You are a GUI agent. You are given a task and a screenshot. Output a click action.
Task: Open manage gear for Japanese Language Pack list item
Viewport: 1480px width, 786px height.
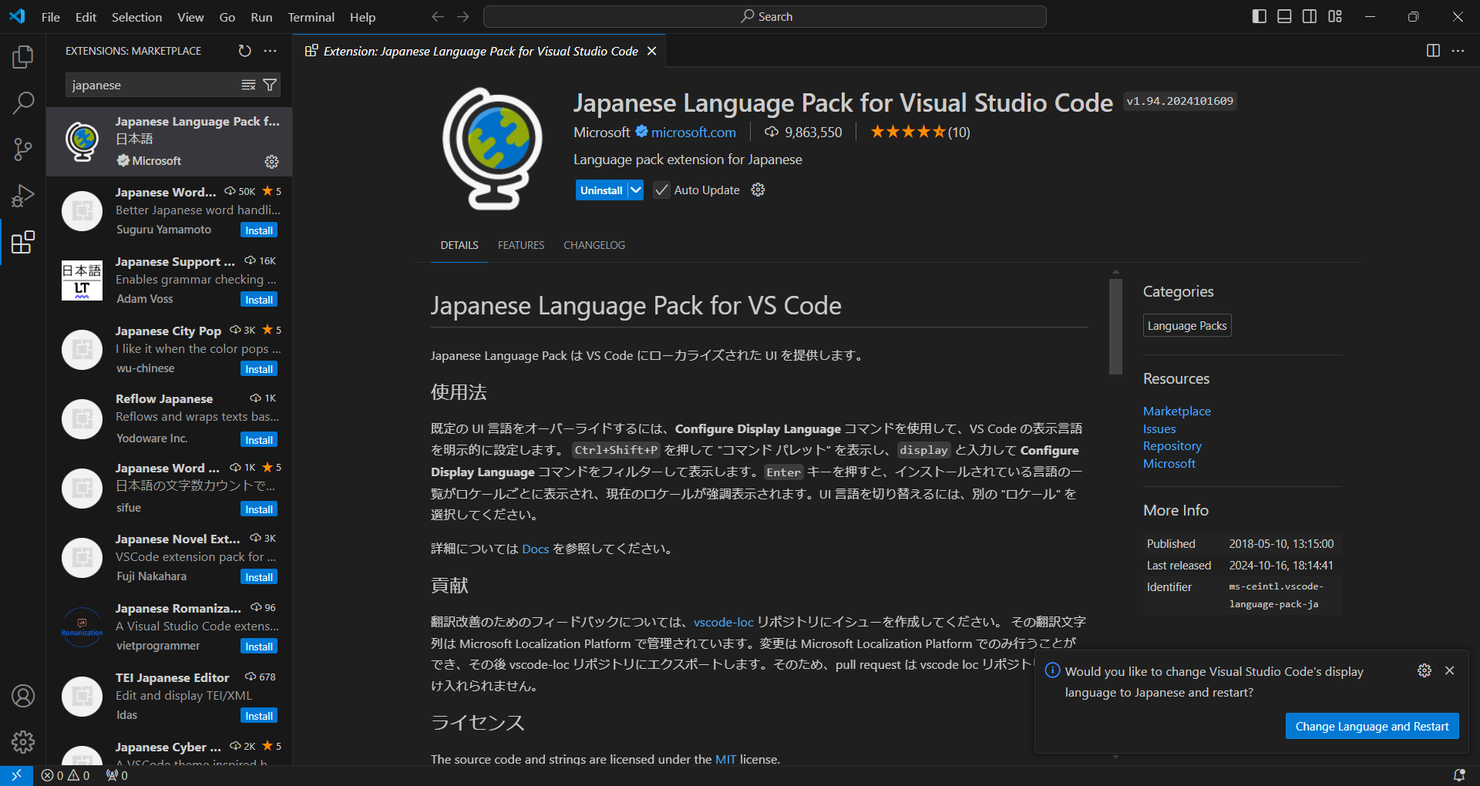271,161
